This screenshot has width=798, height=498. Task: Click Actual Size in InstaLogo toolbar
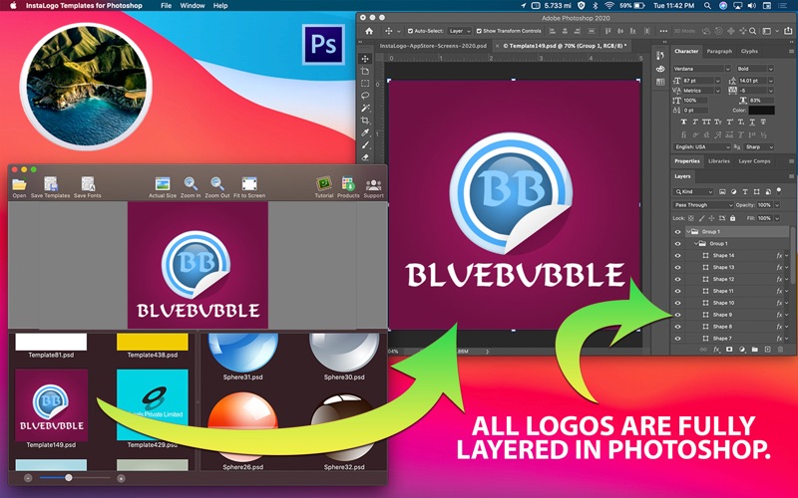coord(163,187)
